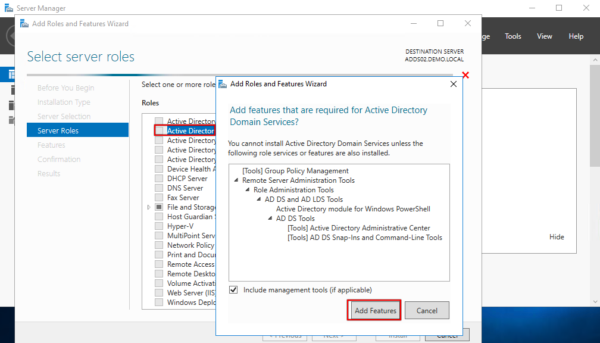This screenshot has height=343, width=600.
Task: Minimize the Add Roles wizard window
Action: pyautogui.click(x=414, y=23)
